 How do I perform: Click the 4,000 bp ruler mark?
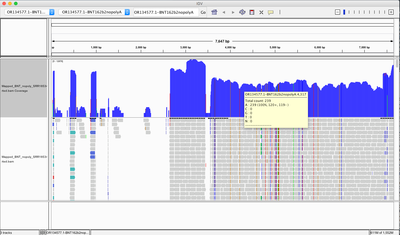pos(230,47)
